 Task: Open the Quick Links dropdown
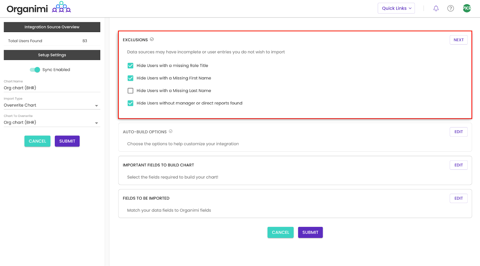(x=396, y=8)
